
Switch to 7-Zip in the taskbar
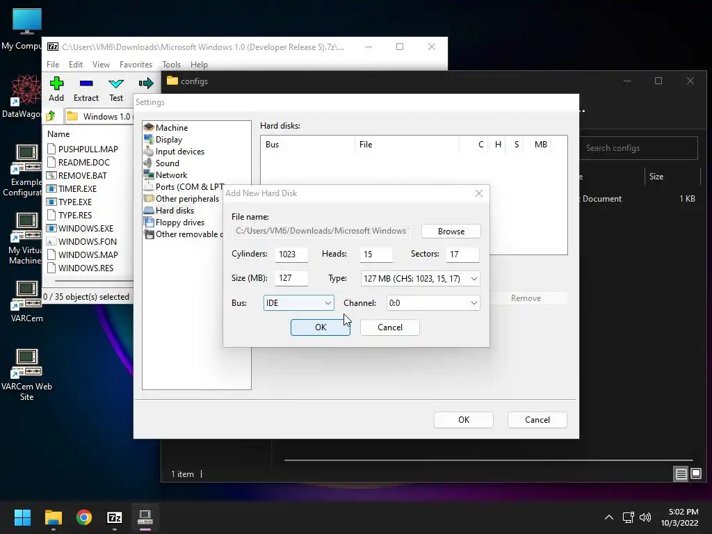(115, 517)
